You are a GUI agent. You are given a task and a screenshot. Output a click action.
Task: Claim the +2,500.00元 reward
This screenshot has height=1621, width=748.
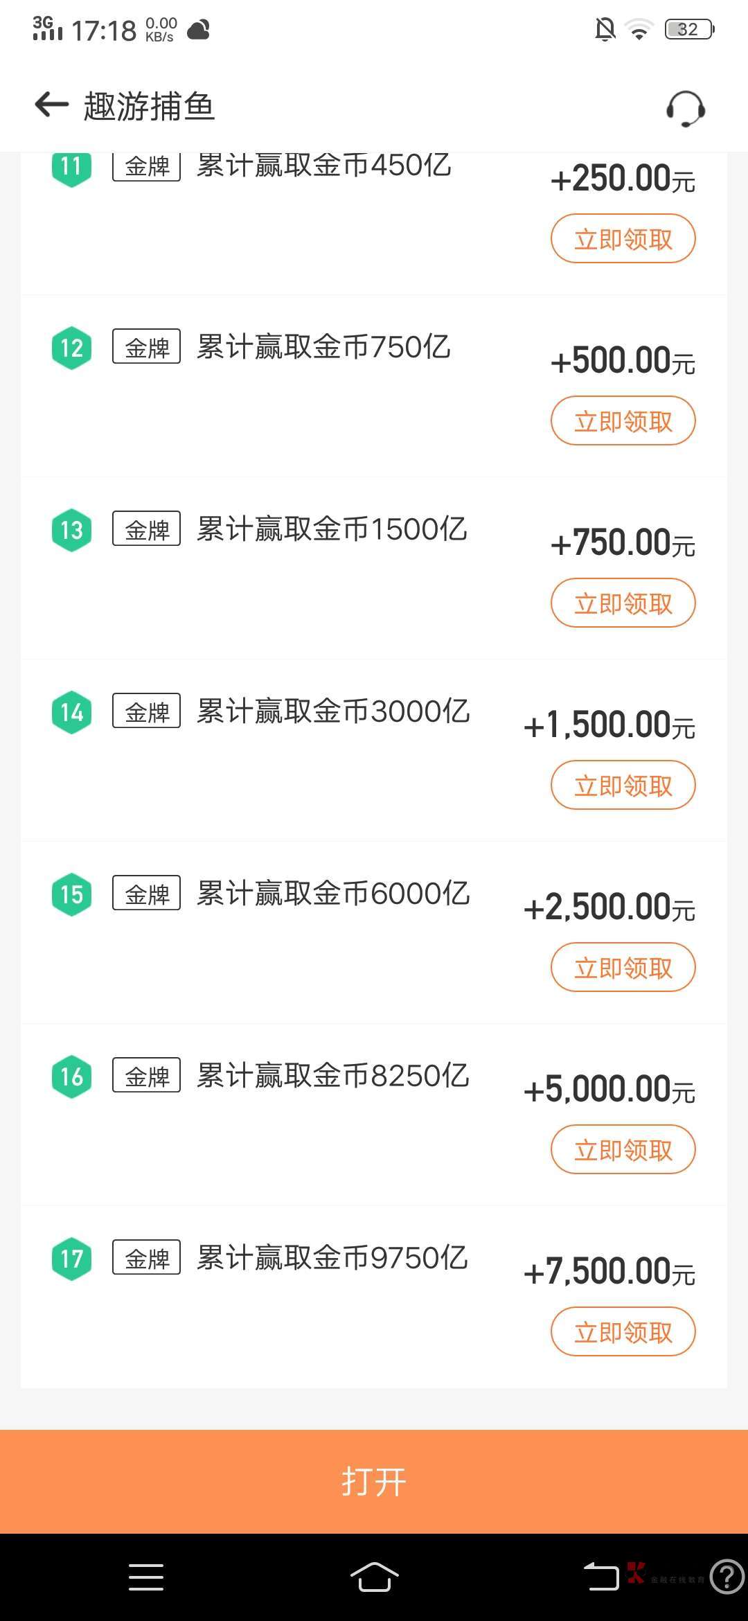(623, 968)
